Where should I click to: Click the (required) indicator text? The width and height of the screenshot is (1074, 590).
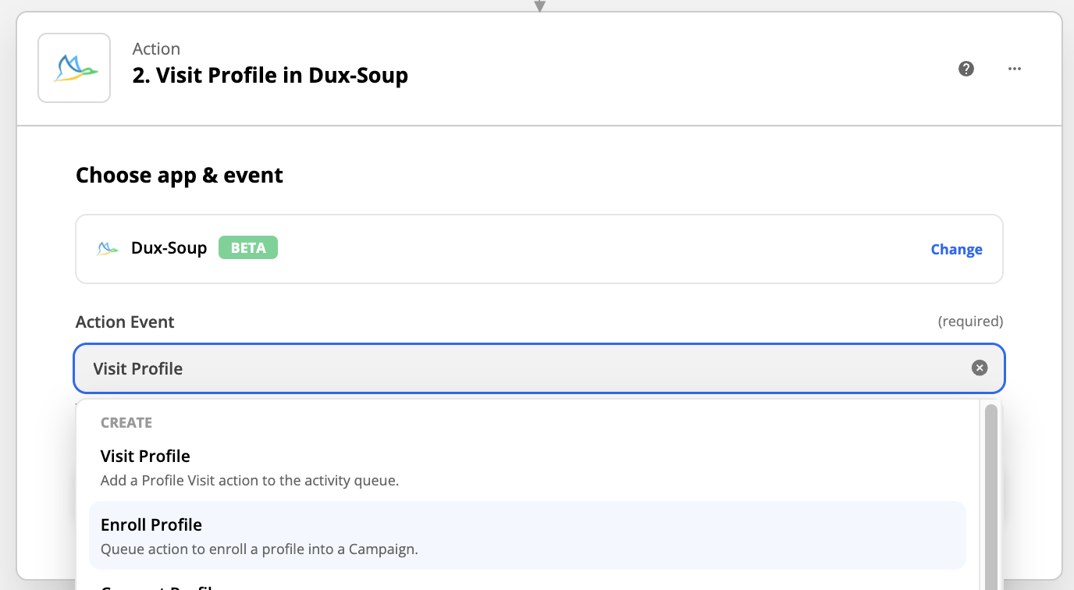pyautogui.click(x=970, y=322)
